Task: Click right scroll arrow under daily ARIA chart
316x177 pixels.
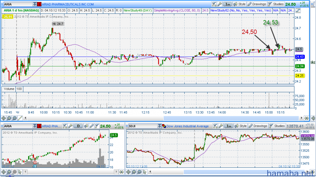Action: (x=116, y=172)
